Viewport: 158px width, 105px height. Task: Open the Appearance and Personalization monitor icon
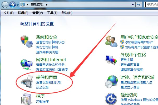[111, 60]
